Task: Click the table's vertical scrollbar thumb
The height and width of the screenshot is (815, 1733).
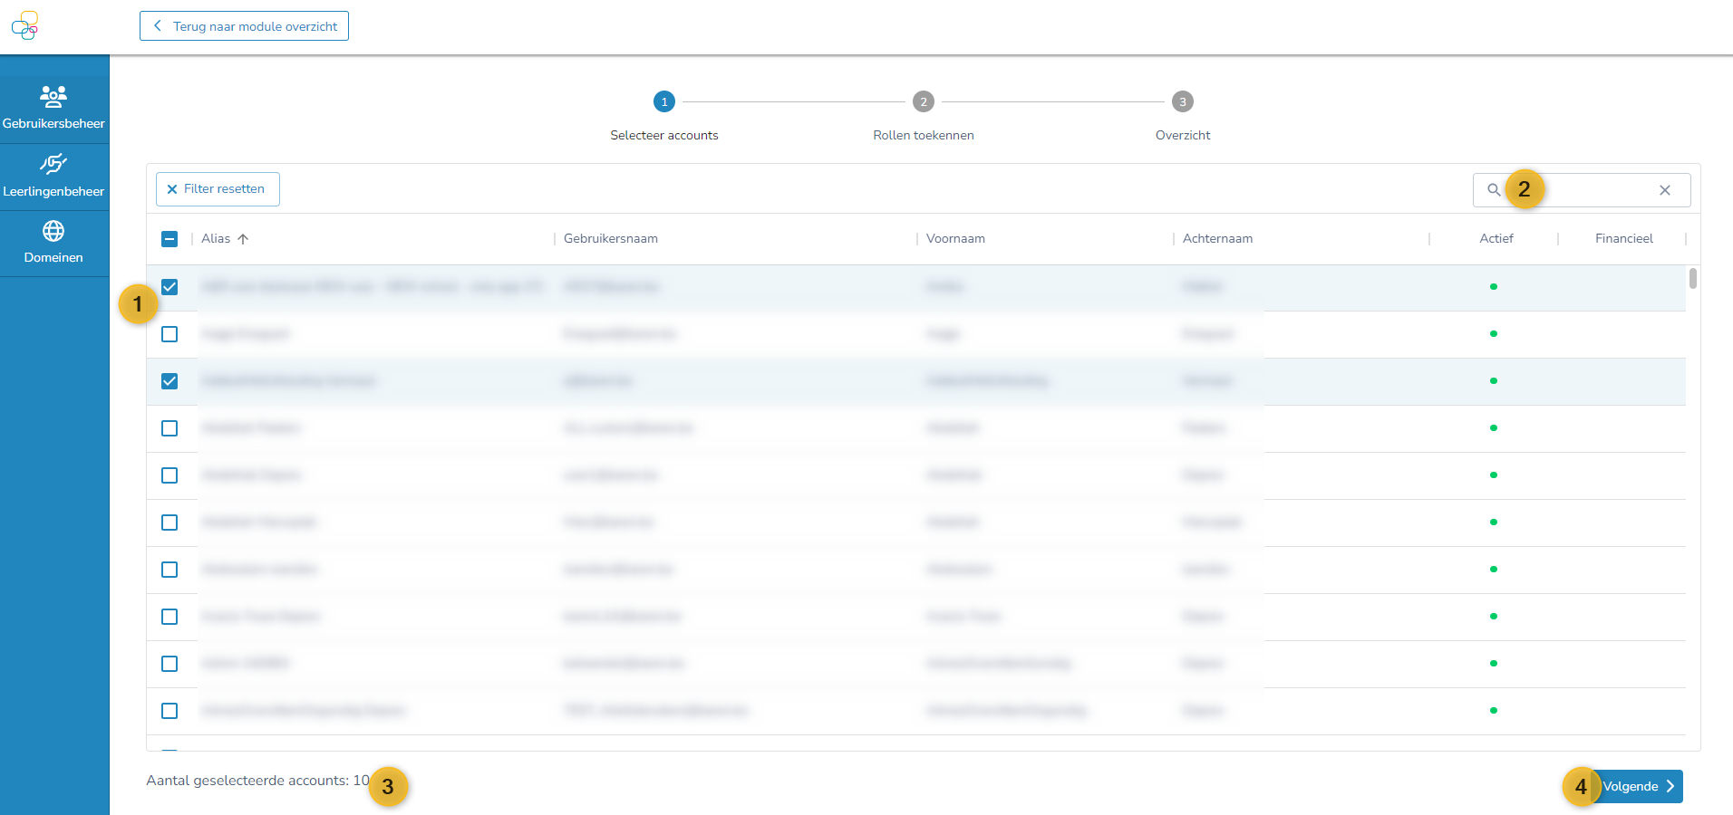Action: 1693,278
